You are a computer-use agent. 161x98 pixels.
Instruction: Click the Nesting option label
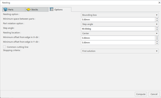pyautogui.click(x=11, y=14)
